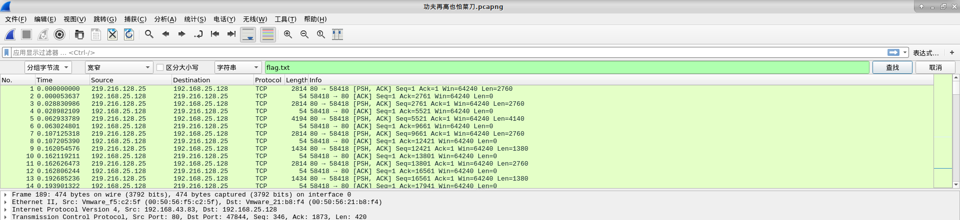Open the 分组字节流 search-in dropdown
The image size is (960, 220).
click(48, 67)
